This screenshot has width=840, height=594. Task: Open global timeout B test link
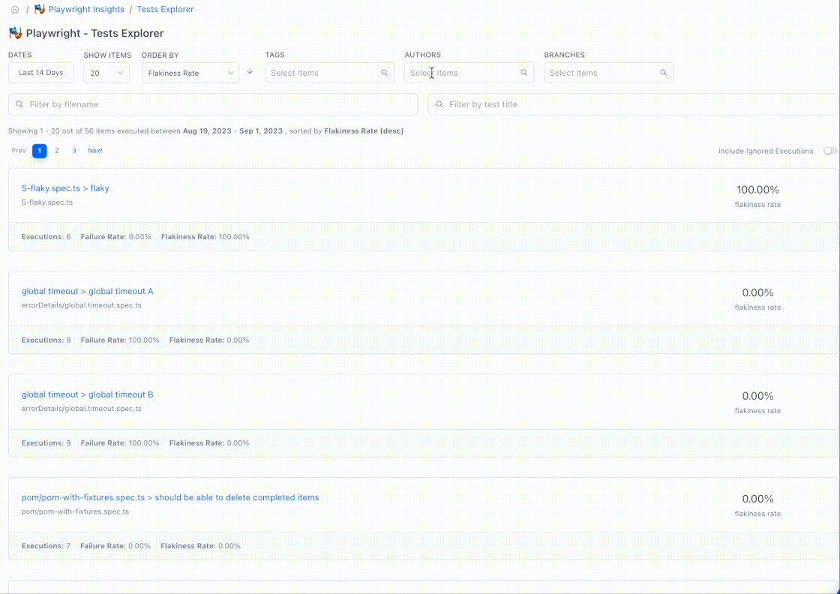point(87,394)
